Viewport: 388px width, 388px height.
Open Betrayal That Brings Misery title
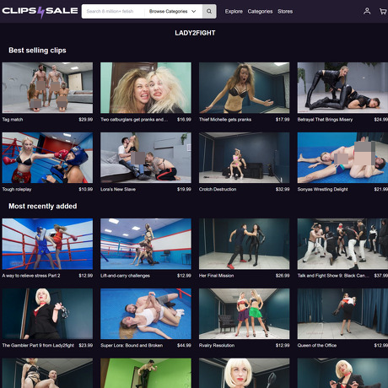click(325, 120)
